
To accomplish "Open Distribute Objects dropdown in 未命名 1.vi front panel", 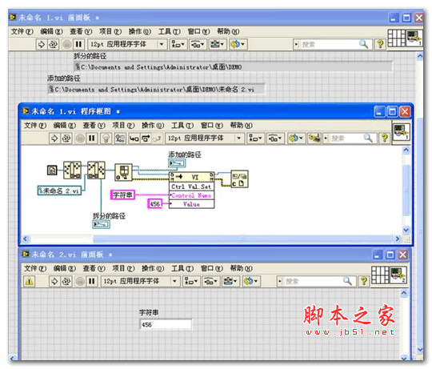I will (198, 44).
